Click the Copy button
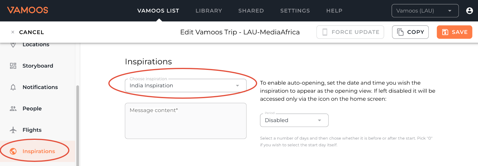Screen dimensions: 478x166 pyautogui.click(x=410, y=32)
